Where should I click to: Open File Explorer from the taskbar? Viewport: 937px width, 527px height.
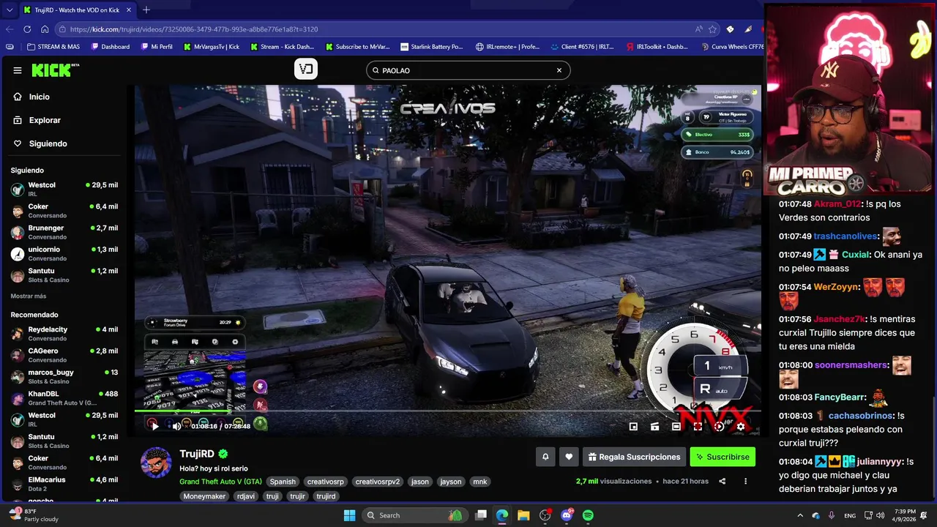523,515
